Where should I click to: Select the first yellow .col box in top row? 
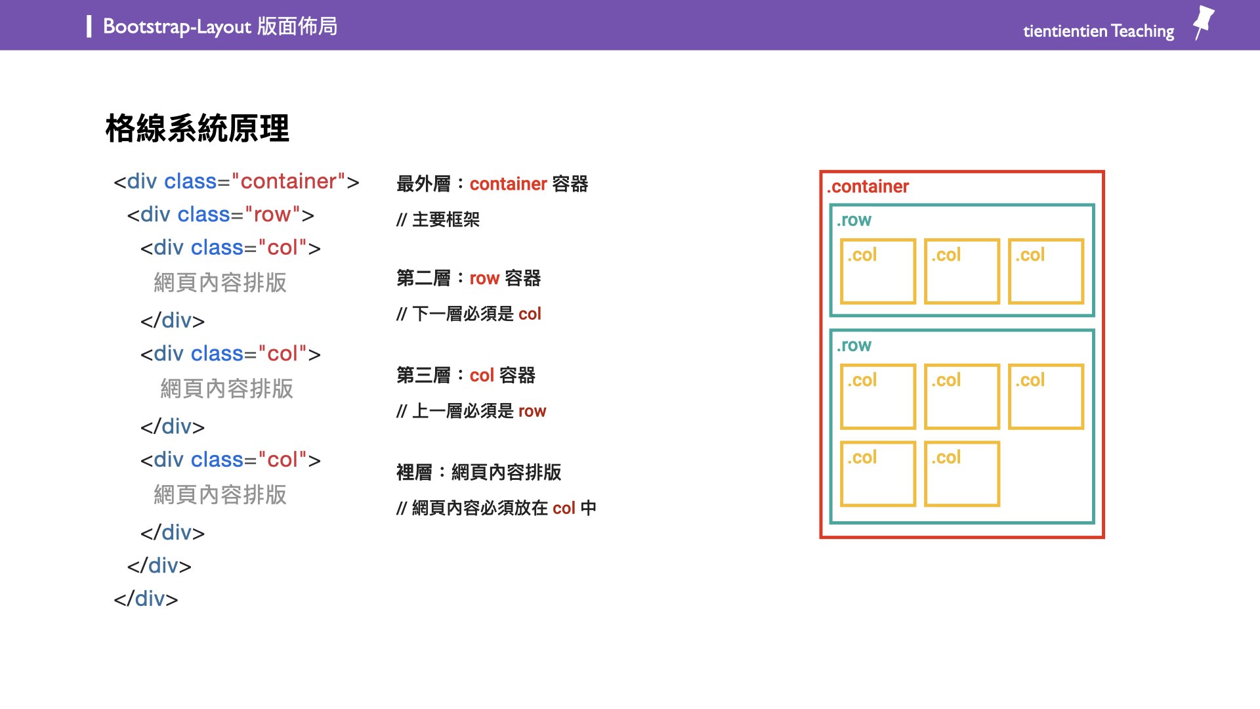pos(877,270)
